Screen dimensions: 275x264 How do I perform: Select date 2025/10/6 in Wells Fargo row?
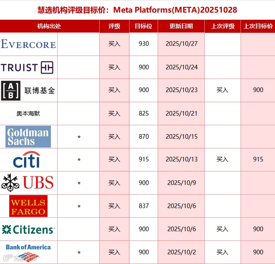[x=182, y=206]
